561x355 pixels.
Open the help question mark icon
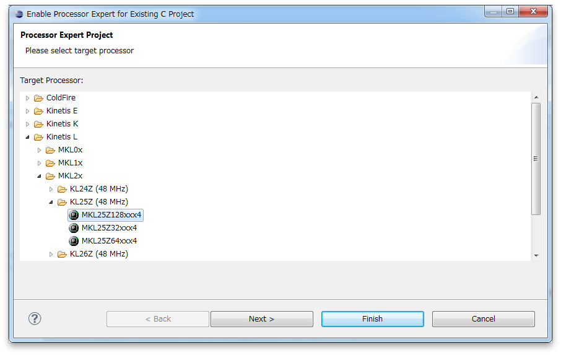coord(35,318)
